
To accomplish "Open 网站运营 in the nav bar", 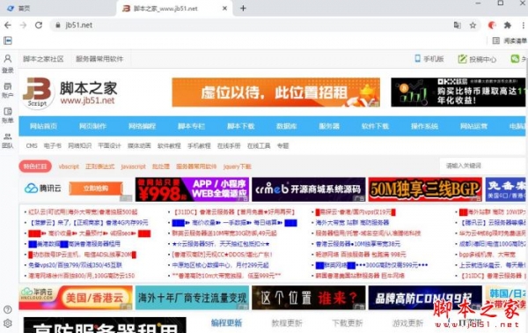I will pos(473,126).
